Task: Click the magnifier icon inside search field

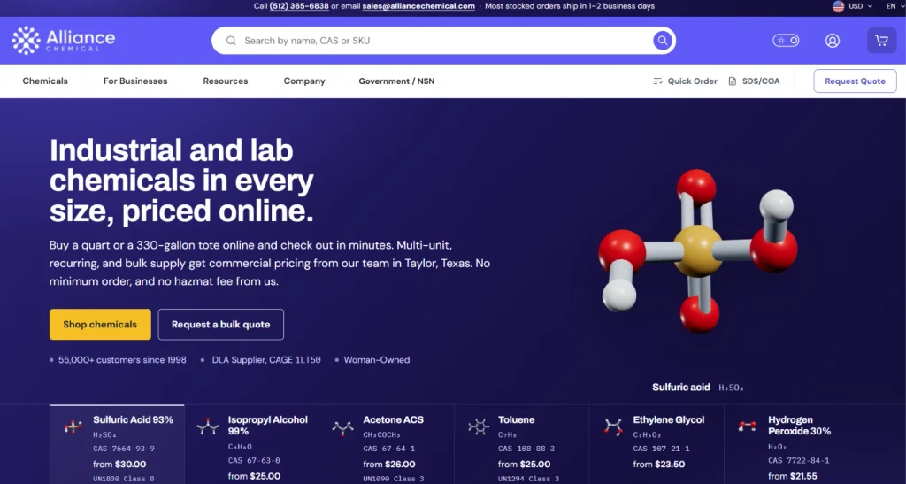Action: (231, 41)
